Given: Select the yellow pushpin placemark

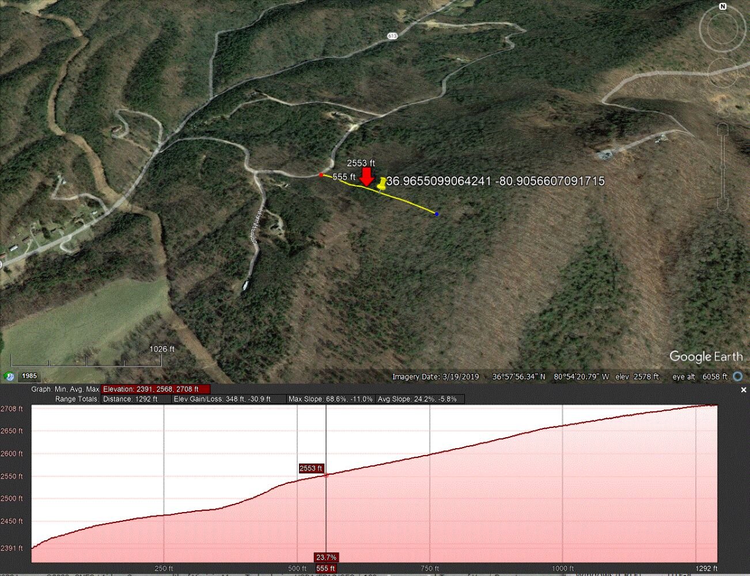Looking at the screenshot, I should point(381,184).
